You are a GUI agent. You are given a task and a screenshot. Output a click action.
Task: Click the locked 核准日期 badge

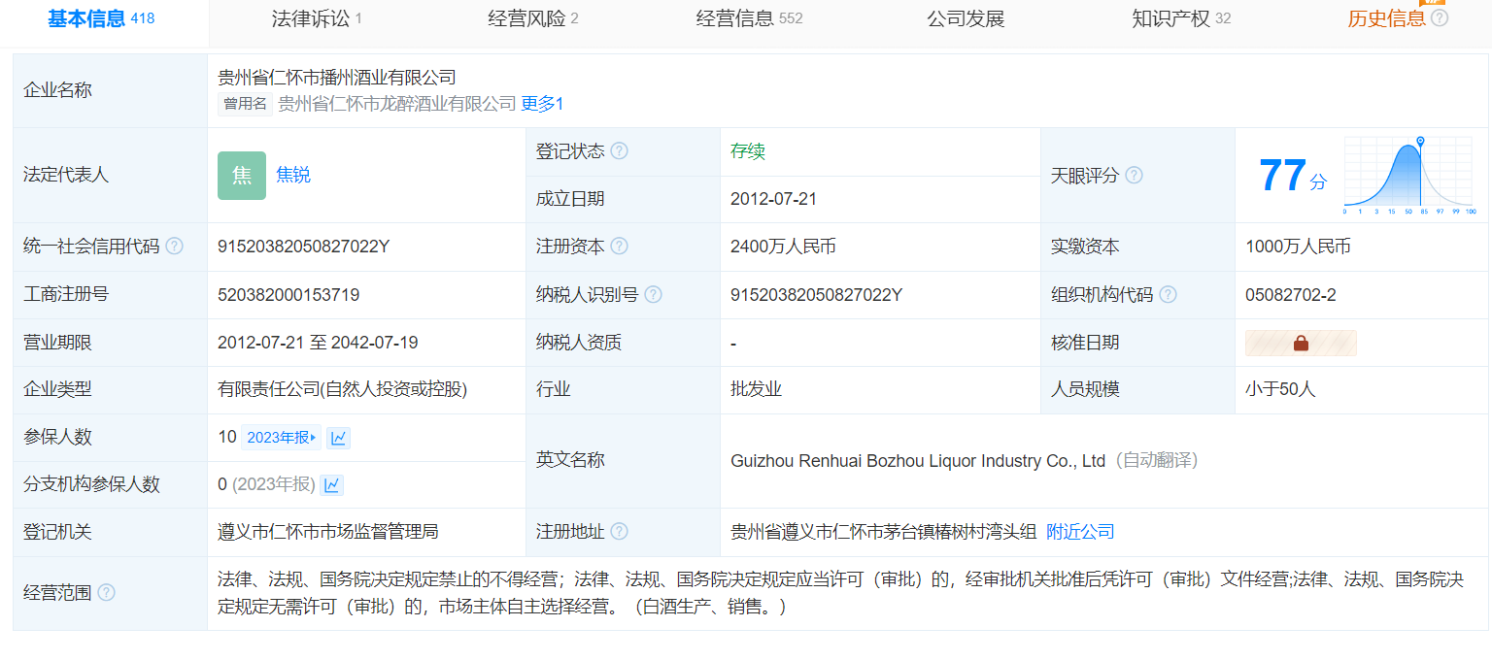1301,343
